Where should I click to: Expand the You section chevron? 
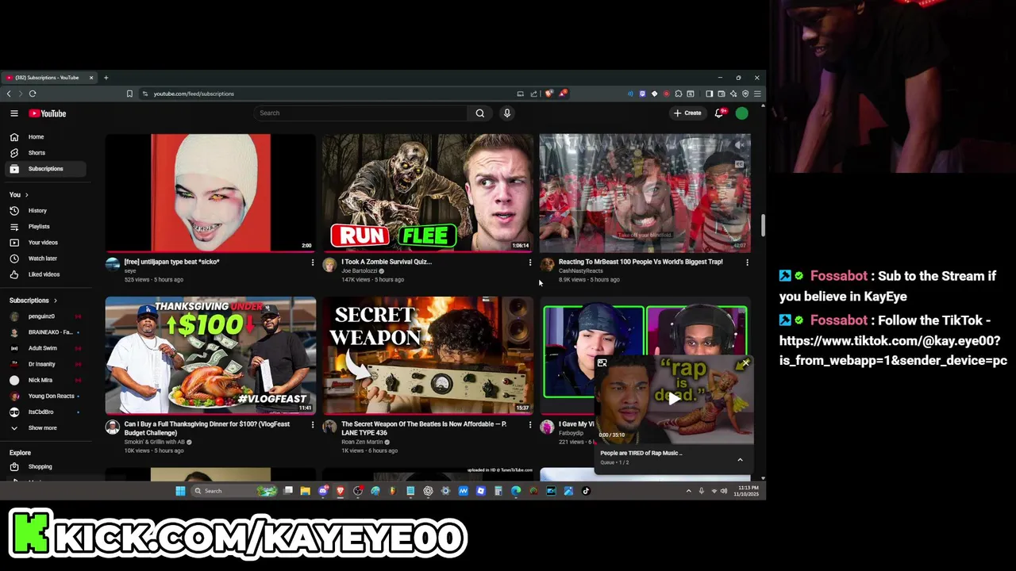(x=26, y=194)
